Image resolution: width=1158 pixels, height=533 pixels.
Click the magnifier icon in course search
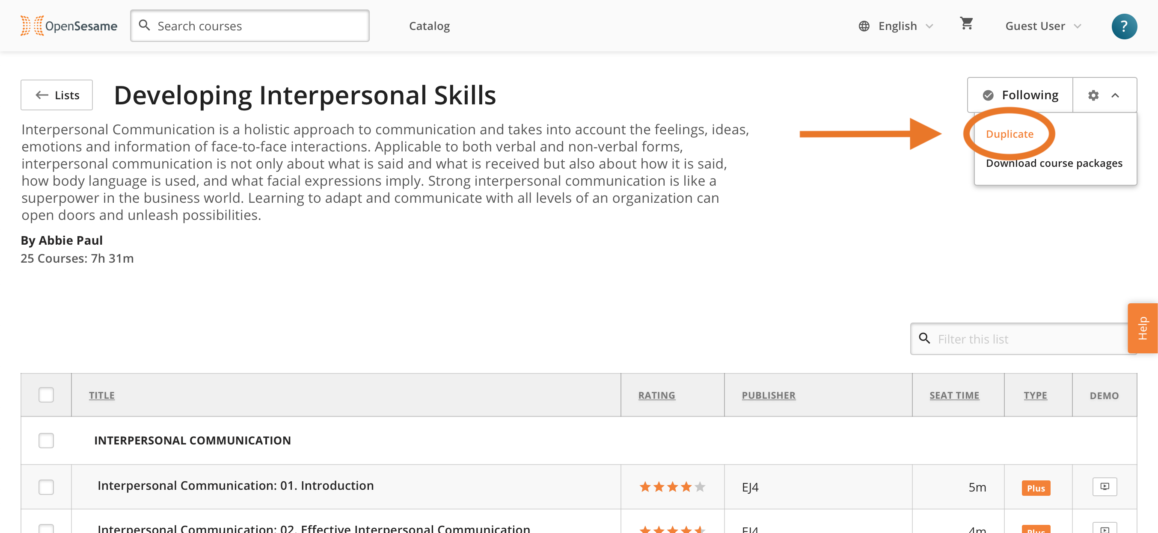click(x=144, y=25)
